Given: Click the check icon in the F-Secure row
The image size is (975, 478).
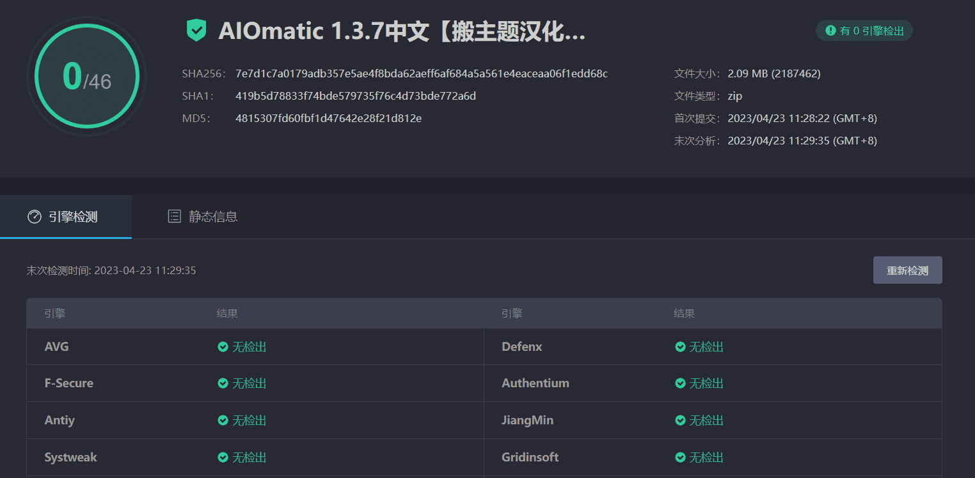Looking at the screenshot, I should coord(223,383).
